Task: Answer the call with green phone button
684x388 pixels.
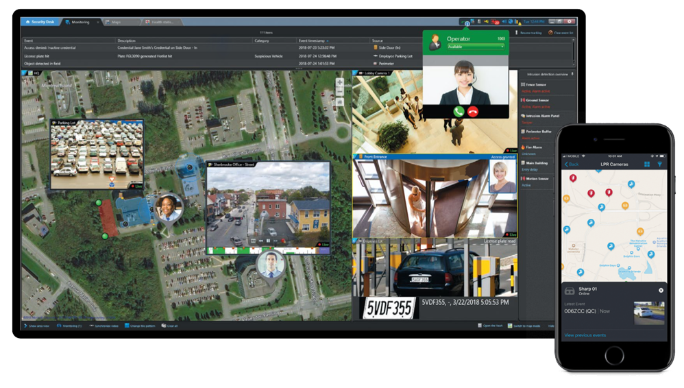Action: point(459,111)
